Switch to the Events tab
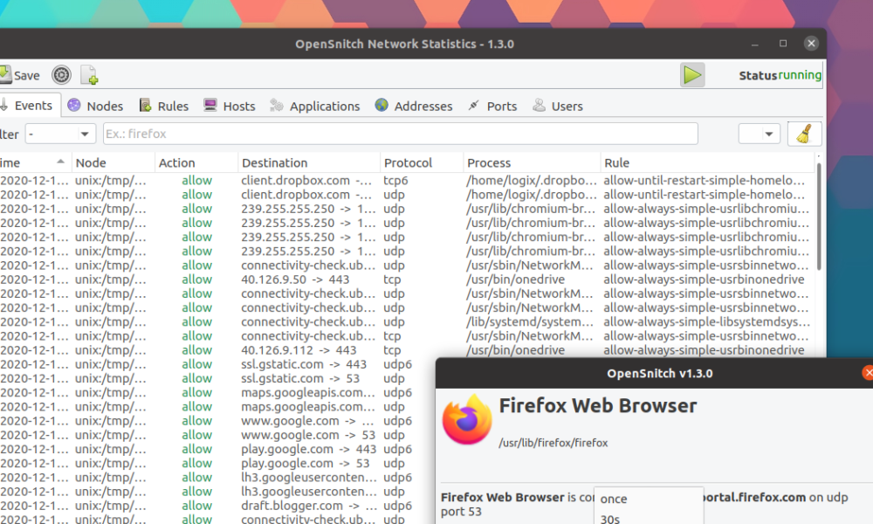Image resolution: width=873 pixels, height=524 pixels. pos(28,106)
